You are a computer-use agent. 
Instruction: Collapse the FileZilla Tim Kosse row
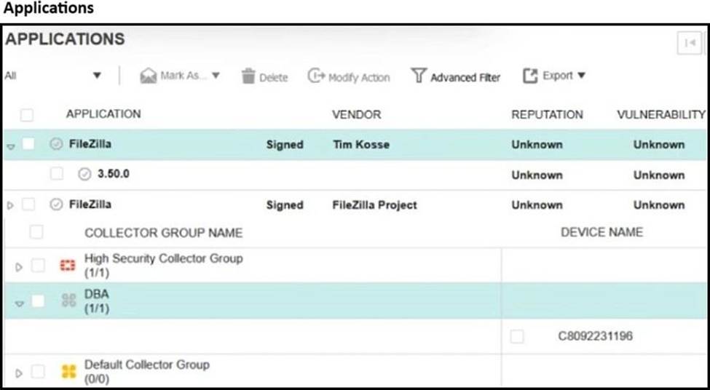click(x=9, y=146)
